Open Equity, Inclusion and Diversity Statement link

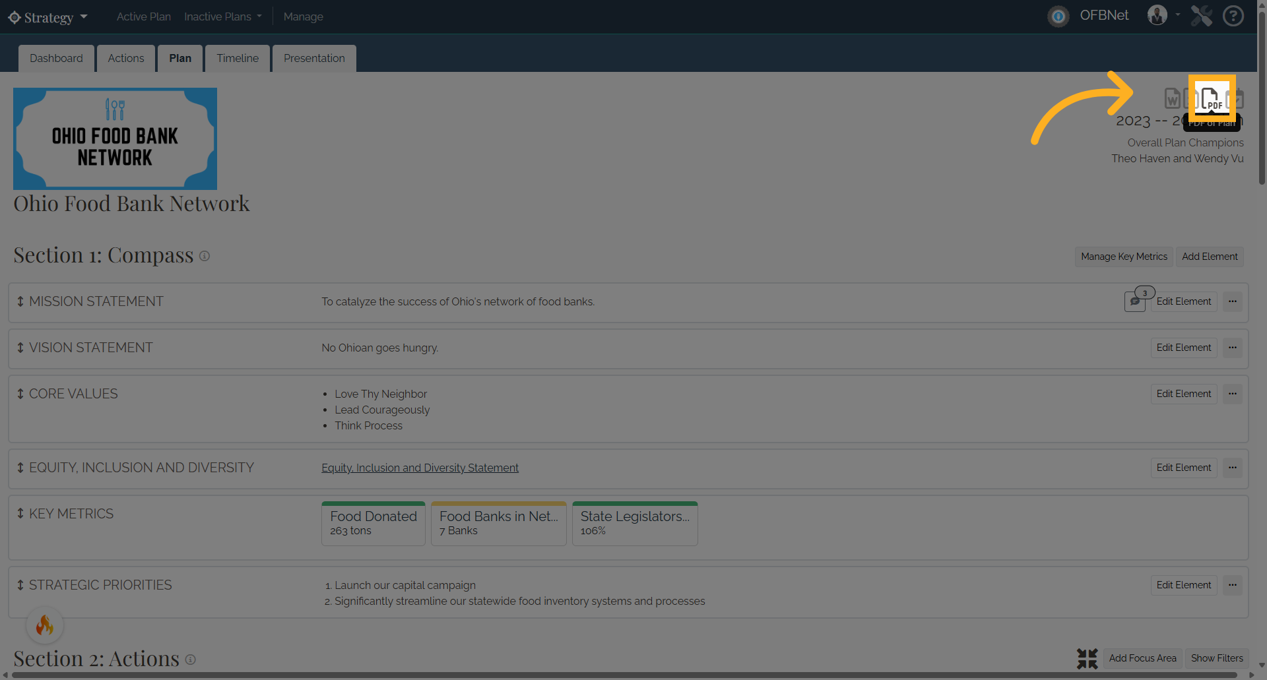[420, 468]
